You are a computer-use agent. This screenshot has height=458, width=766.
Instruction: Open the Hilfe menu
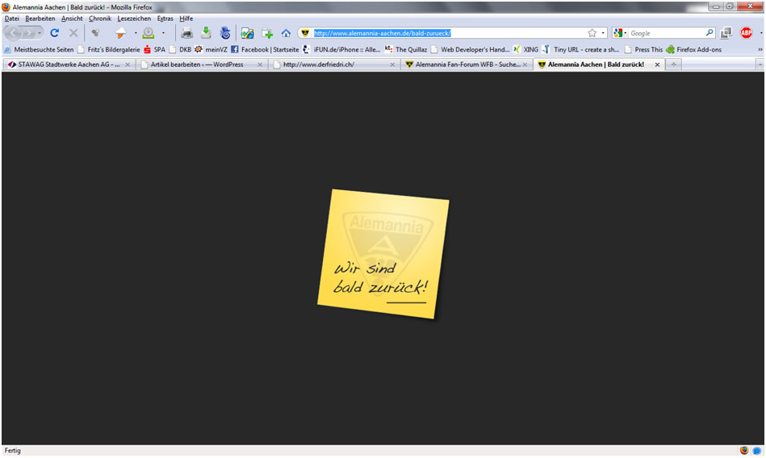[186, 19]
